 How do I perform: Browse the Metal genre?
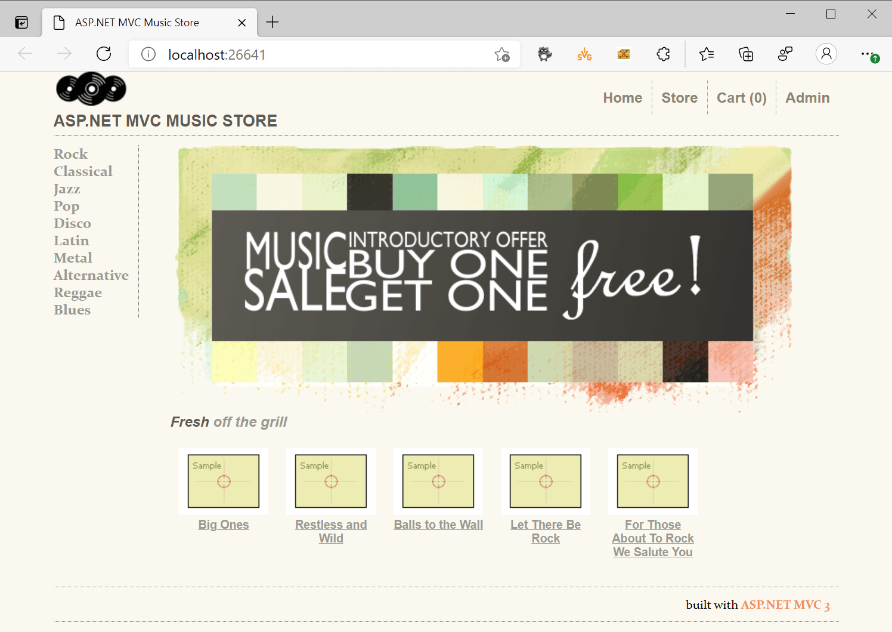[73, 258]
